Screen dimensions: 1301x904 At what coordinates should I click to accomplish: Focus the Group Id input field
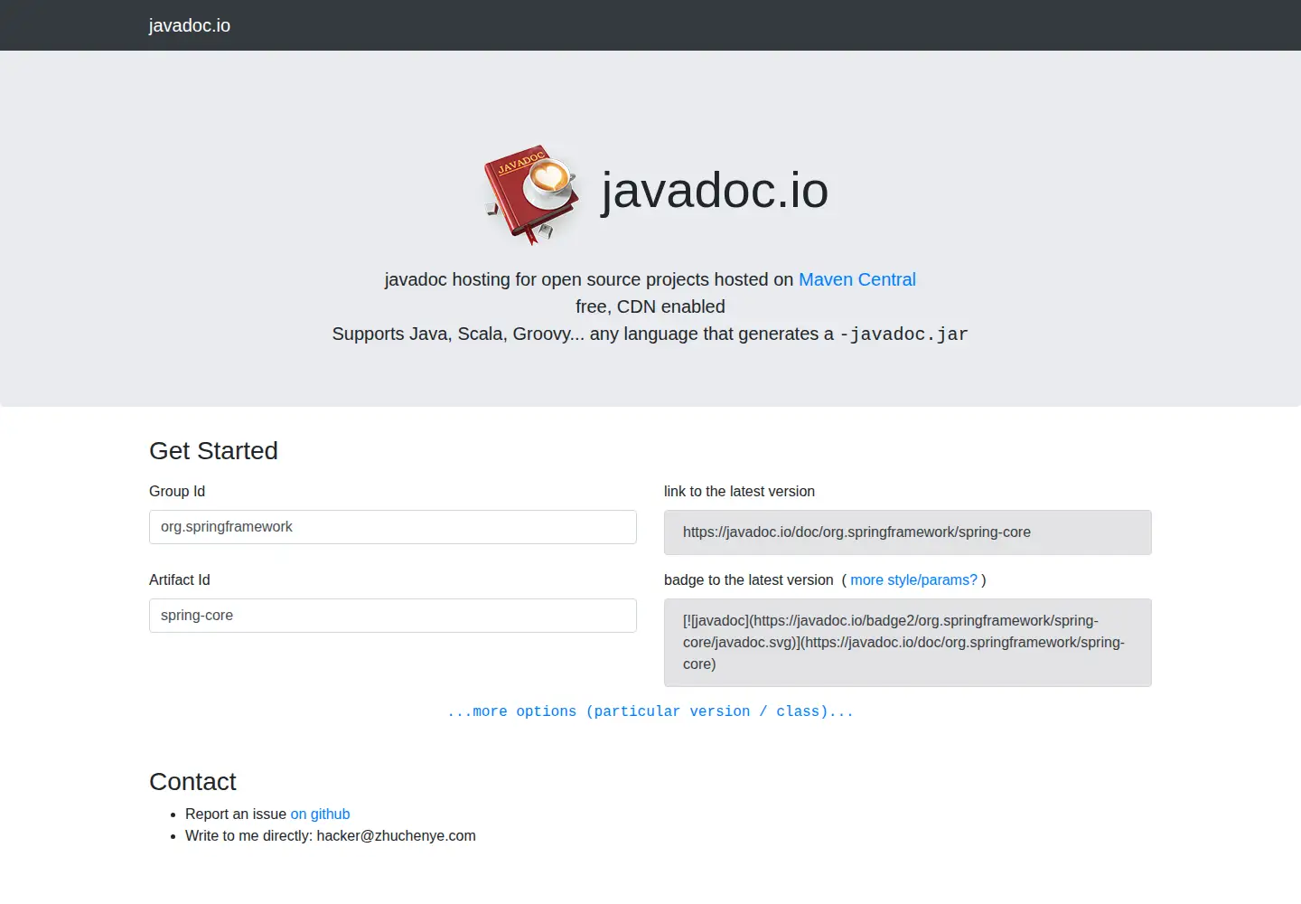click(x=393, y=527)
